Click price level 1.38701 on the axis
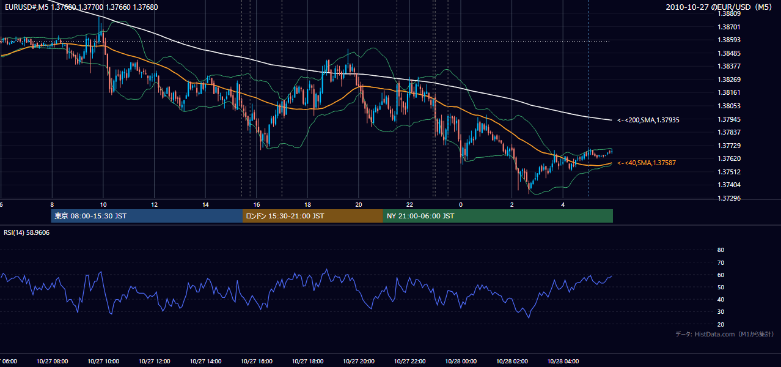781x367 pixels. pos(728,27)
